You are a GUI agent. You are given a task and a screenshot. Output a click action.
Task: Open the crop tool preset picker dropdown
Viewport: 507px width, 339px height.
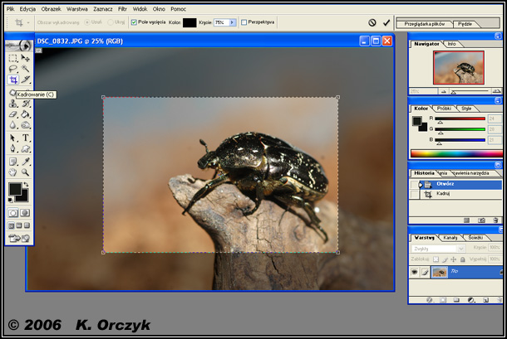pos(27,22)
